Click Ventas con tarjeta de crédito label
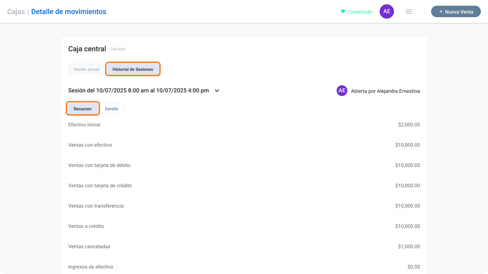488x274 pixels. tap(100, 185)
